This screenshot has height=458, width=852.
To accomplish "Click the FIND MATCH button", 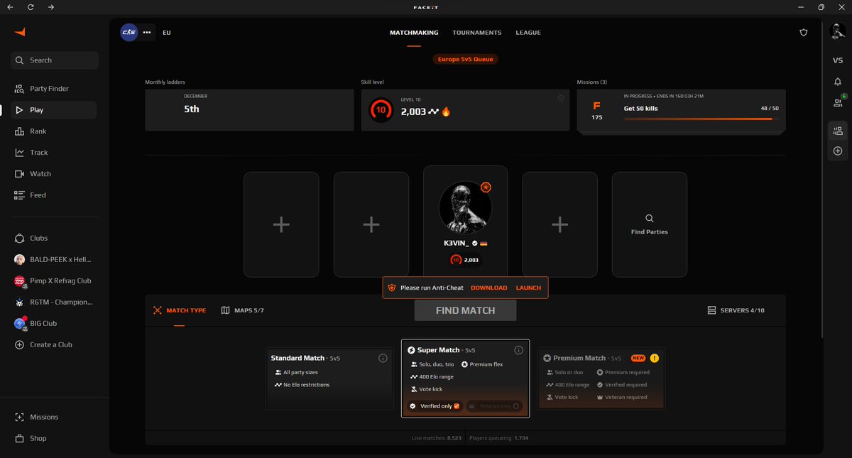I will [x=465, y=310].
